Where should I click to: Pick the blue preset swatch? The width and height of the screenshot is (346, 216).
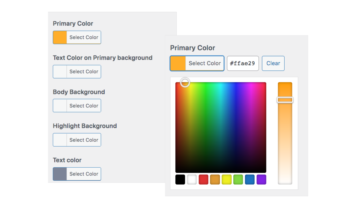point(250,180)
